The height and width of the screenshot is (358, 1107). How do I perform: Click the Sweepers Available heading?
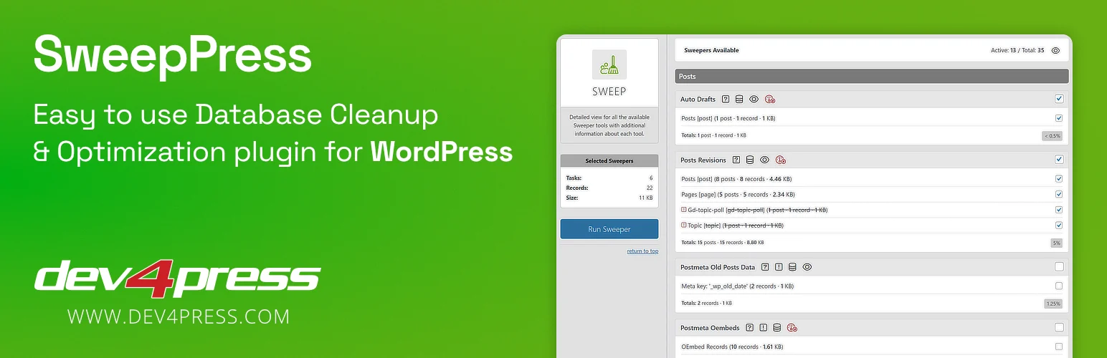click(711, 51)
